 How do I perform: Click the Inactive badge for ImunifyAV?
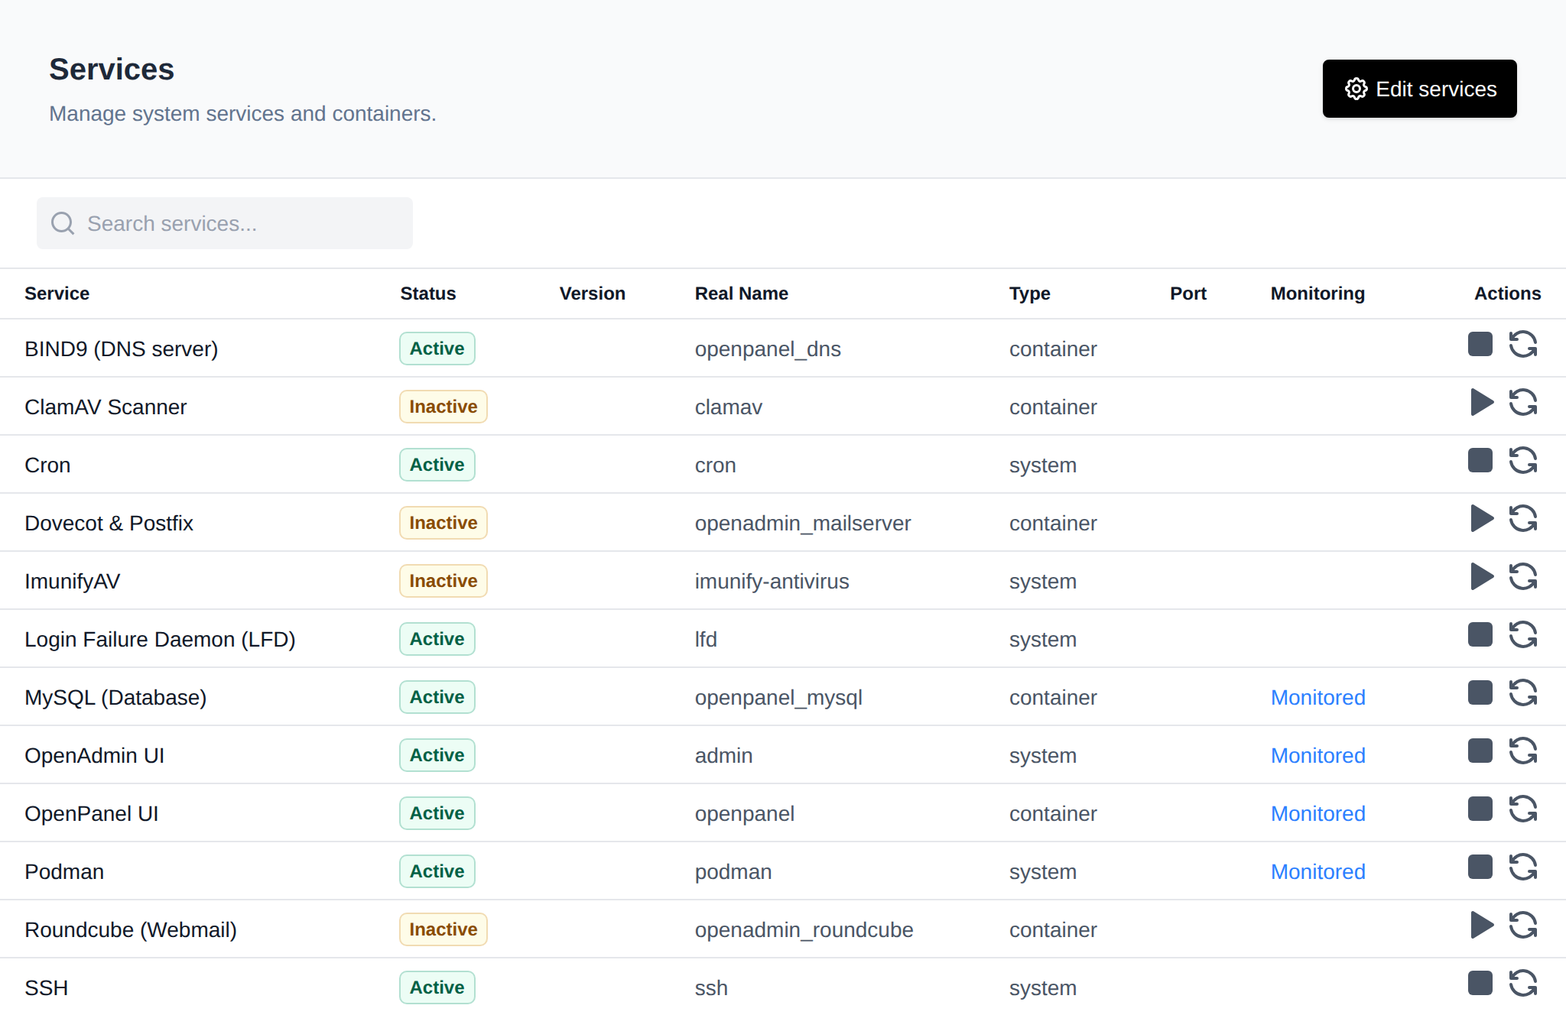(443, 581)
